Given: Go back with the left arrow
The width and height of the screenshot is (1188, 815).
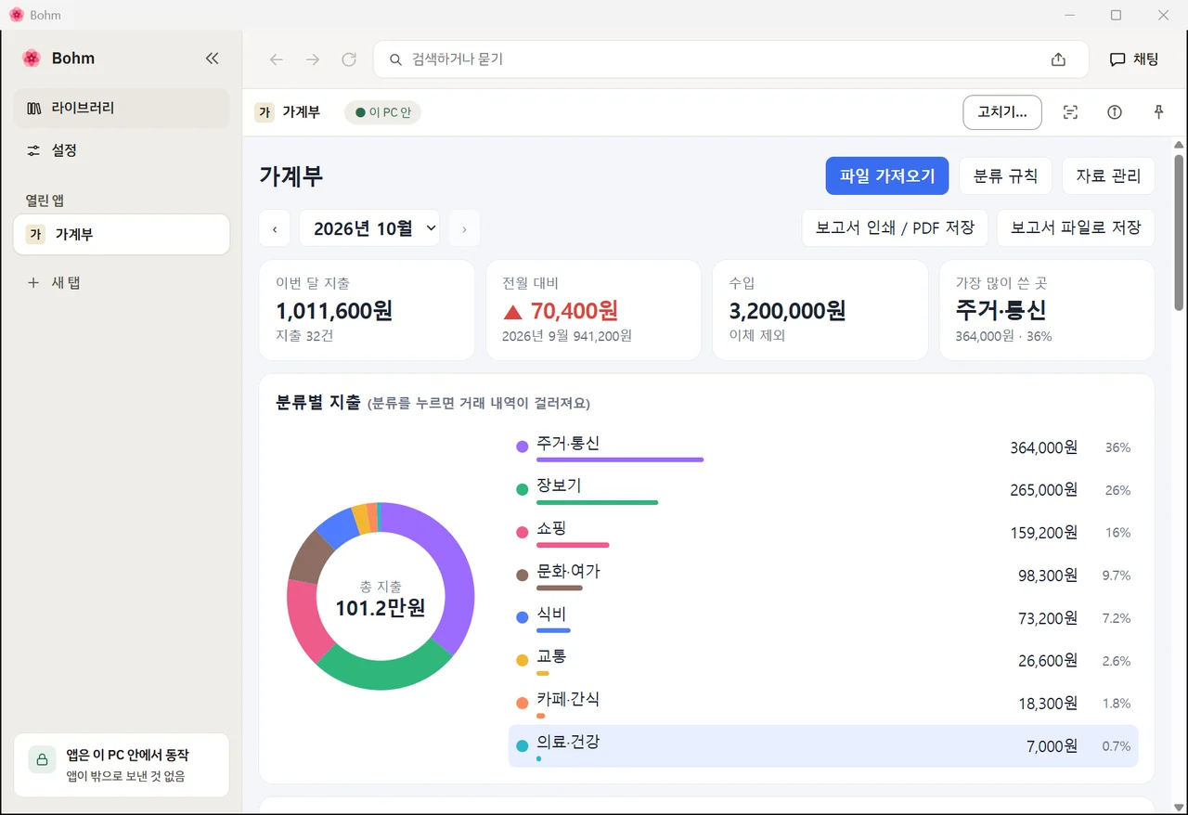Looking at the screenshot, I should point(276,59).
